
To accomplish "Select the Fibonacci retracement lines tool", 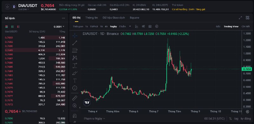I will click(75, 50).
